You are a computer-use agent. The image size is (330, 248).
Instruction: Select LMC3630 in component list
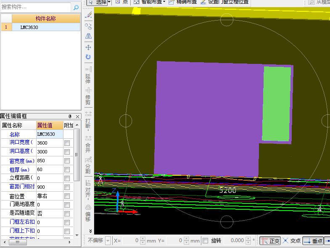point(29,27)
